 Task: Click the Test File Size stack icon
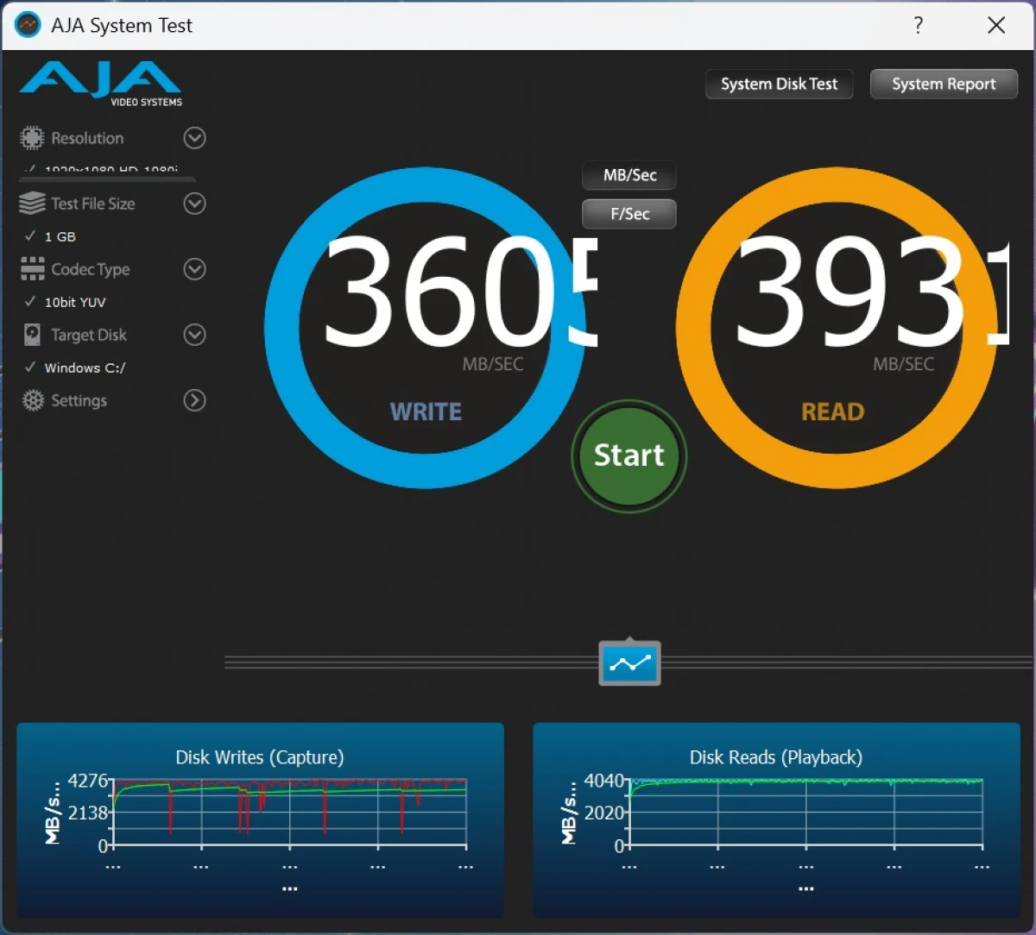32,204
